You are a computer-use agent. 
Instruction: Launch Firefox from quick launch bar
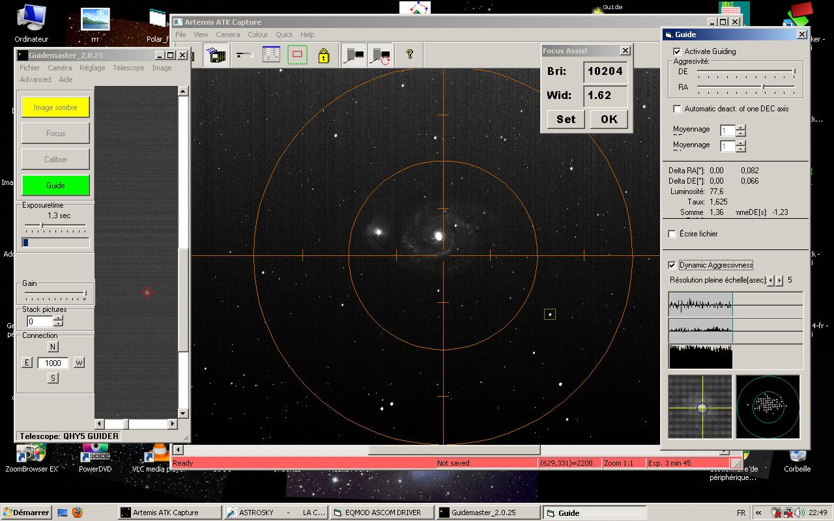[78, 513]
